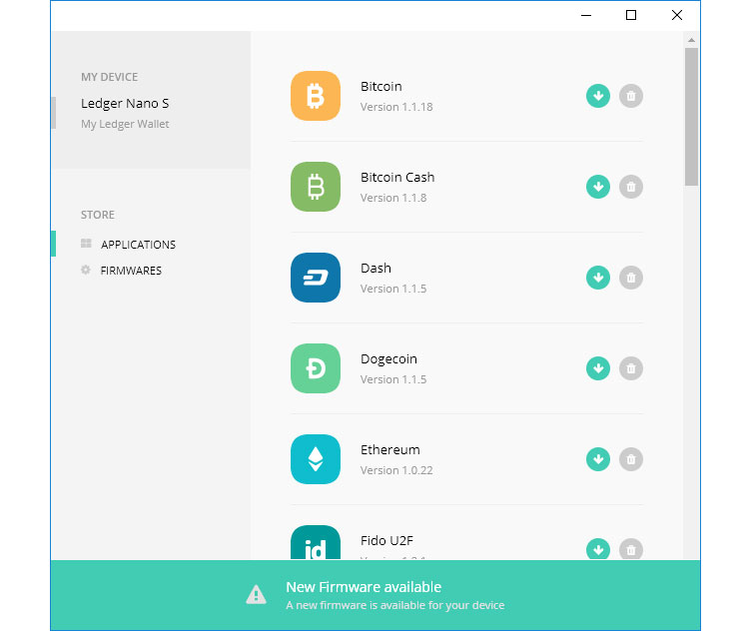This screenshot has height=631, width=751.
Task: Remove Bitcoin Cash via the trash icon
Action: click(631, 187)
